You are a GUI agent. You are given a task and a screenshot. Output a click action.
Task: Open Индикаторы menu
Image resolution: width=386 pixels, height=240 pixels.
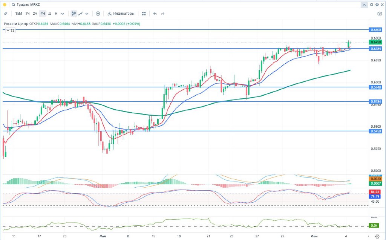(x=121, y=14)
